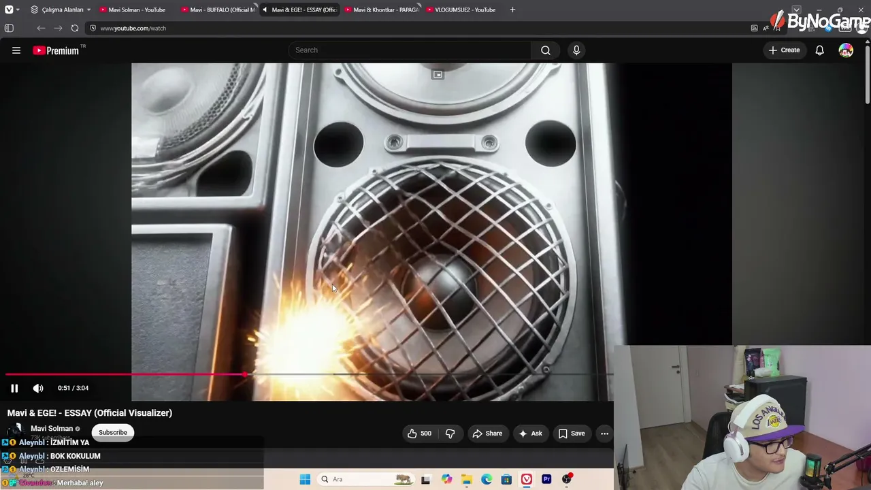Select the Mavi & EGE! - ESSAY tab
This screenshot has height=490, width=871.
299,10
